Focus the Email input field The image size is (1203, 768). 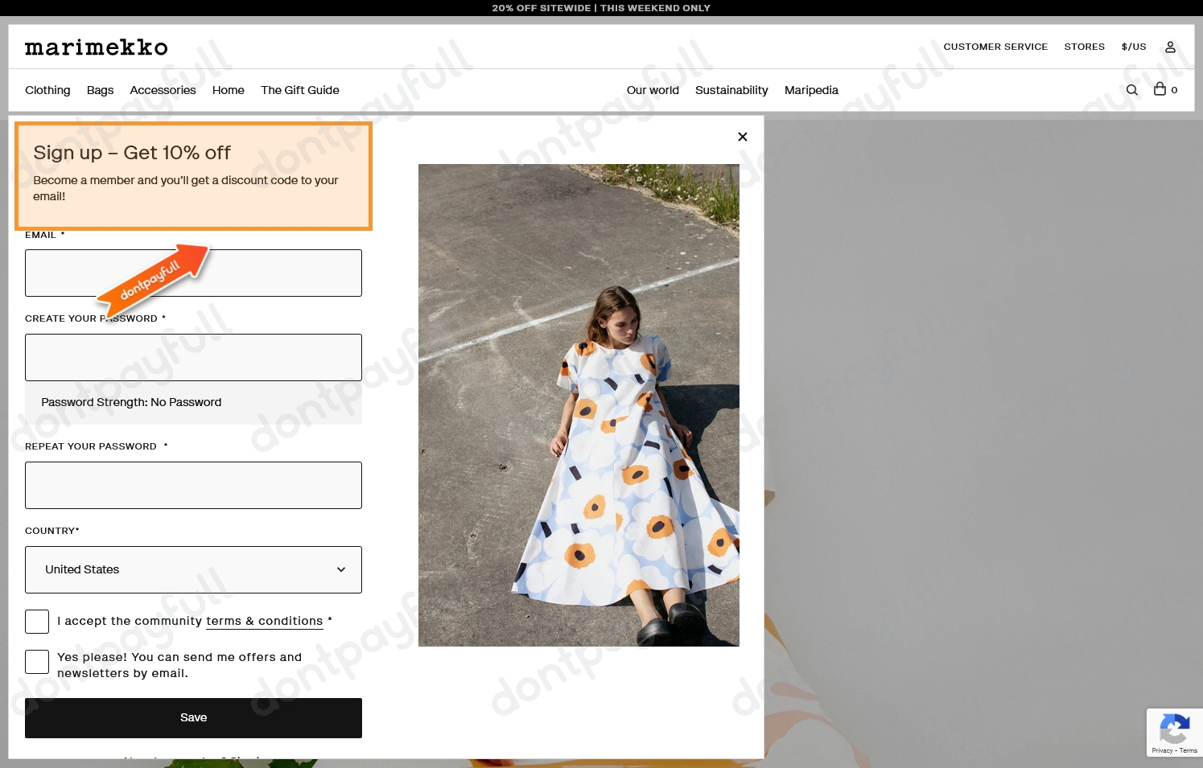[x=193, y=273]
